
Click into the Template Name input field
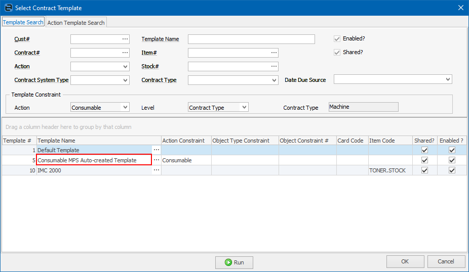(x=251, y=39)
